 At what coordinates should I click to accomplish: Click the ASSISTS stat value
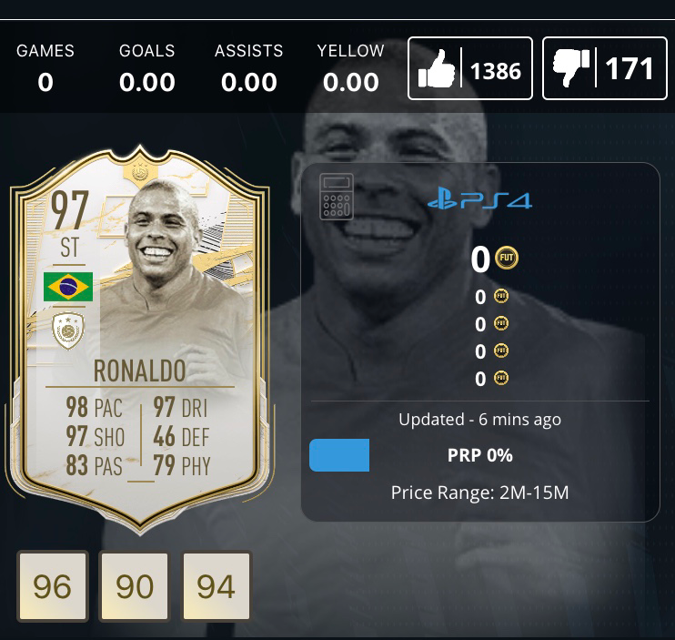click(x=249, y=82)
